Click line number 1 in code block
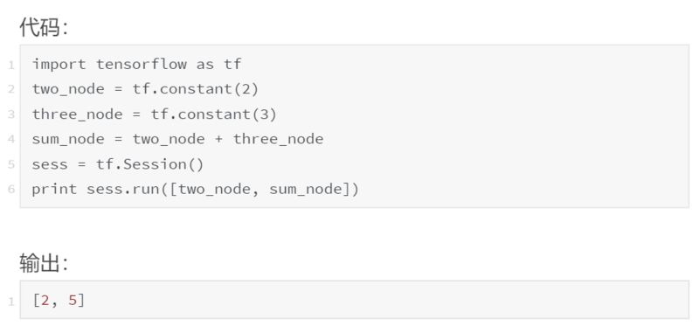The height and width of the screenshot is (333, 699). click(x=11, y=66)
